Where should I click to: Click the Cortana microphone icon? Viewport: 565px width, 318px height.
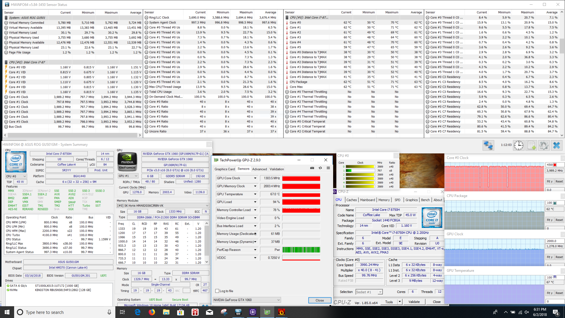[x=109, y=312]
